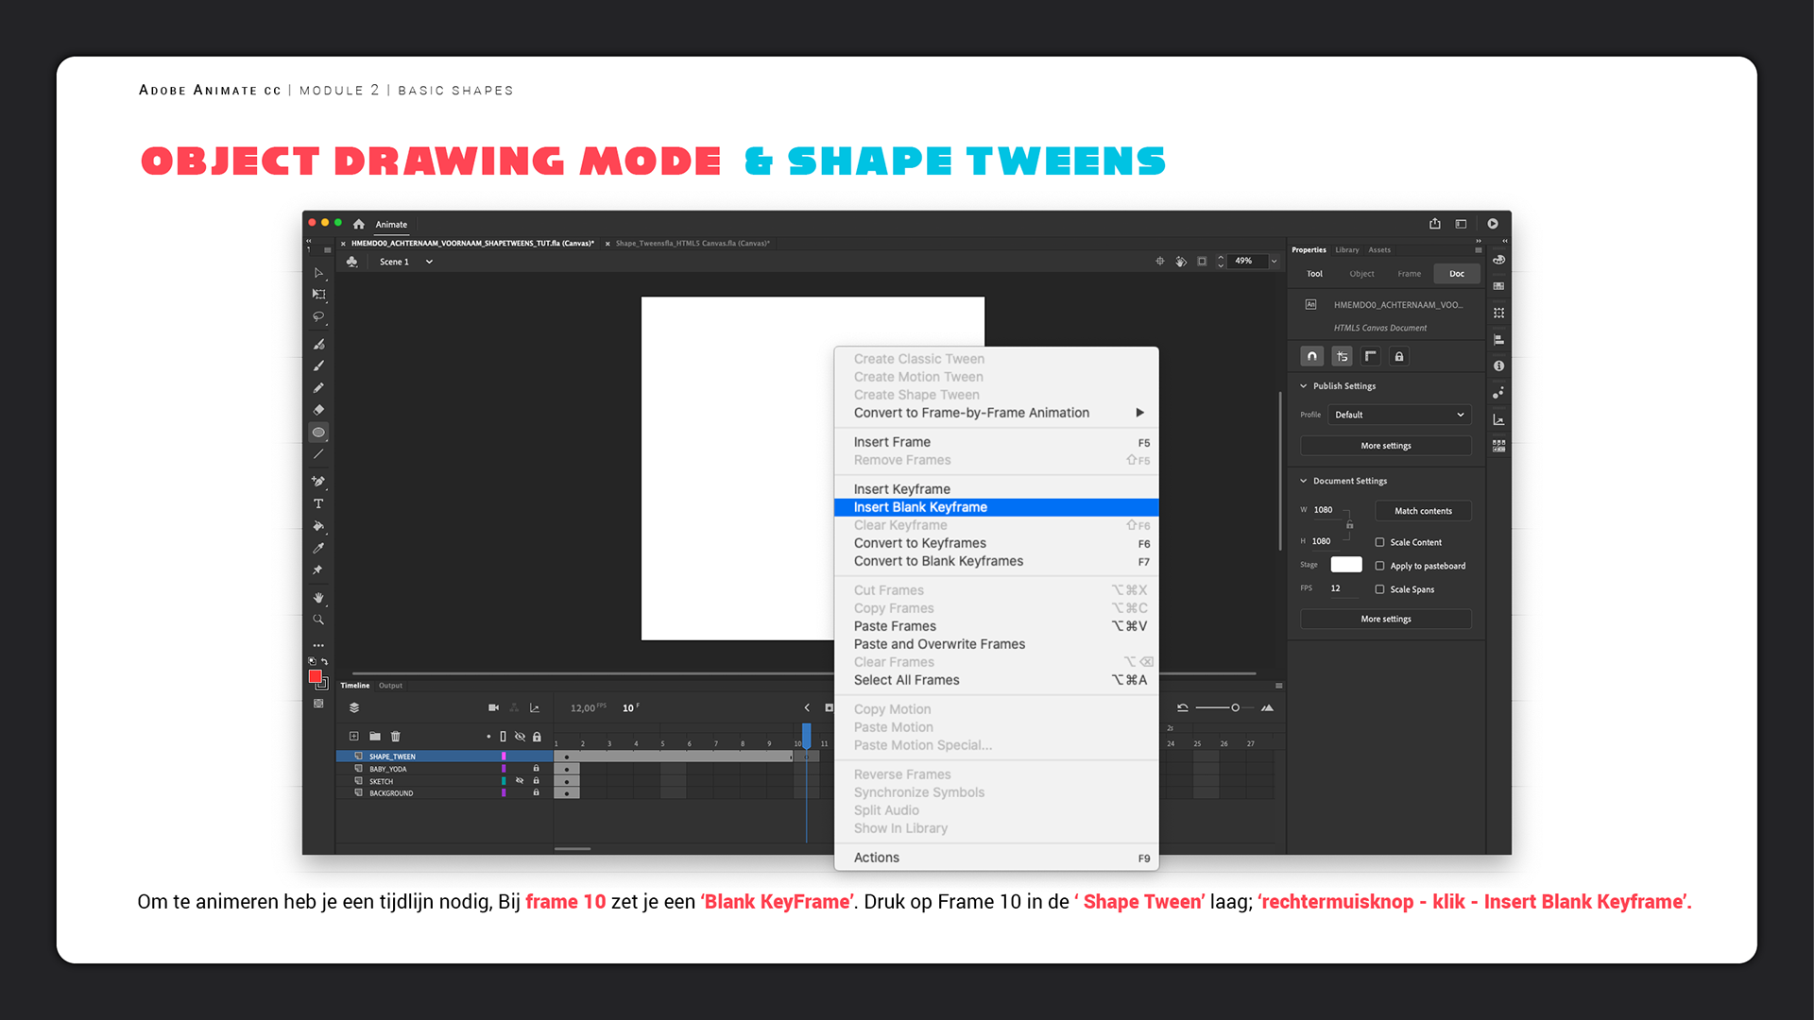The height and width of the screenshot is (1020, 1814).
Task: Select the Hand tool
Action: pos(318,597)
